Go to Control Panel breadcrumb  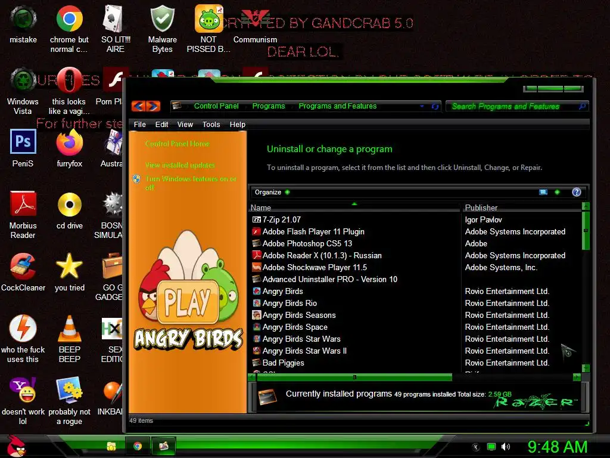click(216, 106)
